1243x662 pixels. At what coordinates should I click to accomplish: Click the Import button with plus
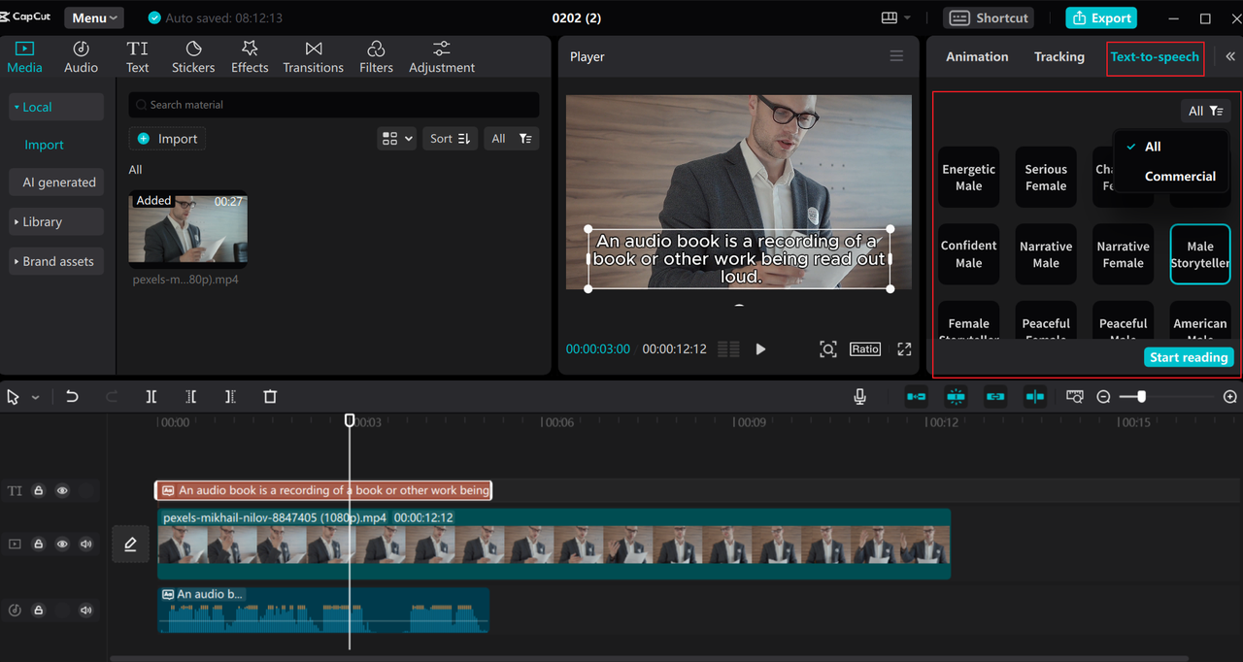(x=167, y=139)
